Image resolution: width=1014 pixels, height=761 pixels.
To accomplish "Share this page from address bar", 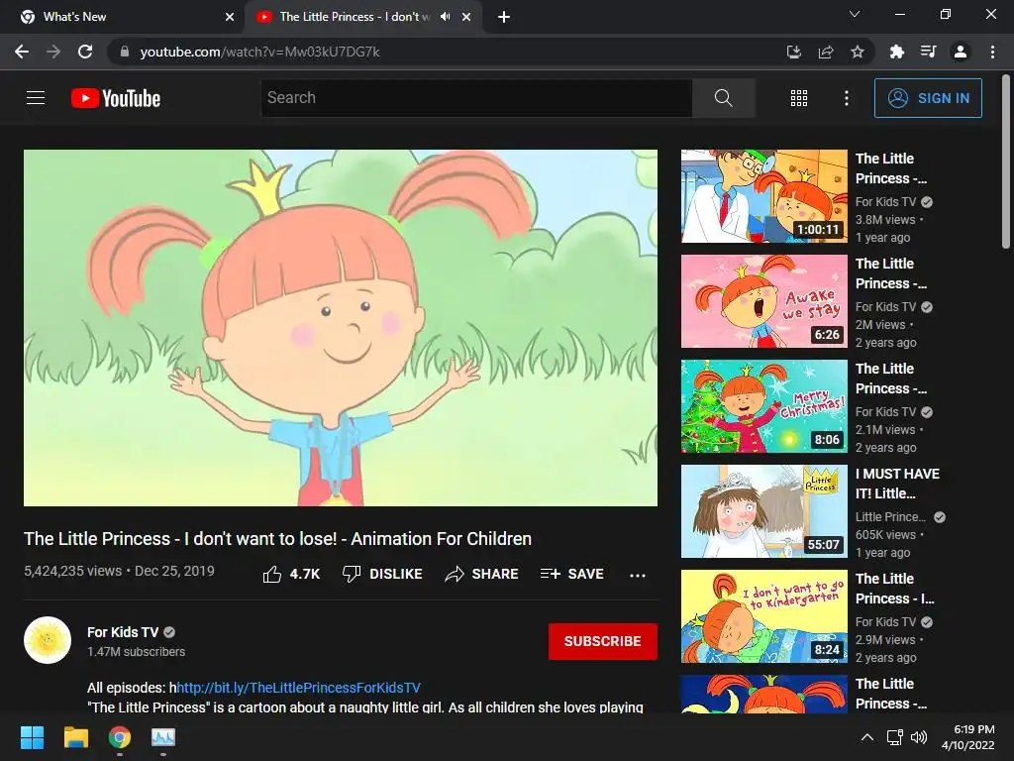I will coord(826,52).
